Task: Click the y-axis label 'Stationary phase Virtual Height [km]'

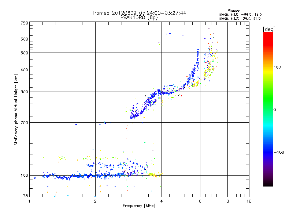Action: (16, 110)
